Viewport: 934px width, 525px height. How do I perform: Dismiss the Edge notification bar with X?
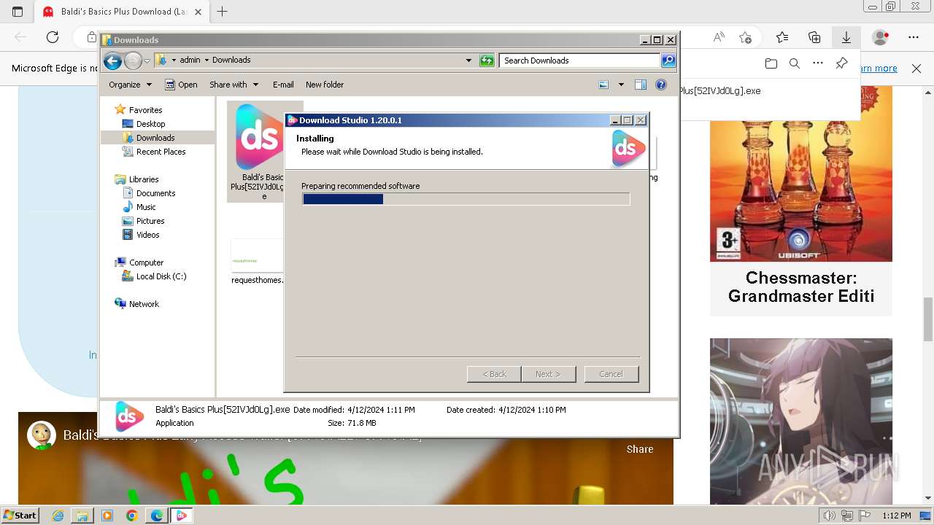coord(916,69)
